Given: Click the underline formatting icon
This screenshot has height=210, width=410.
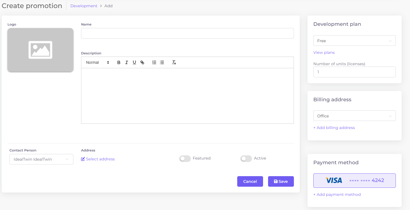Looking at the screenshot, I should (134, 62).
